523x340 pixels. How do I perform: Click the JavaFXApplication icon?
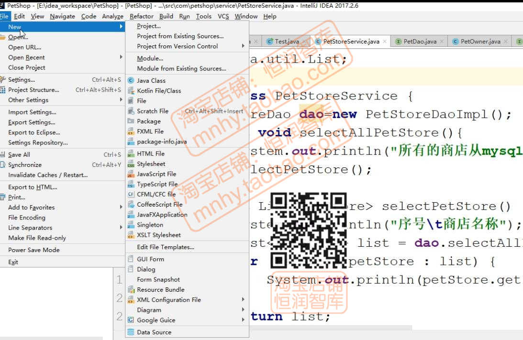[131, 215]
